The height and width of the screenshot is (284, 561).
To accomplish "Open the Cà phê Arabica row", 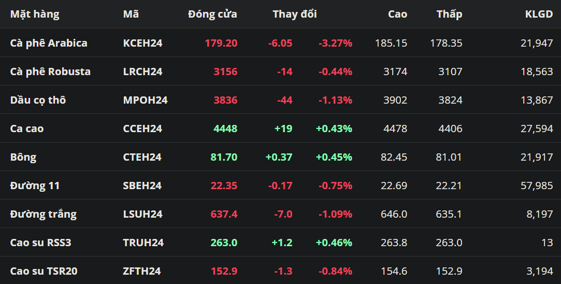I will click(x=49, y=43).
